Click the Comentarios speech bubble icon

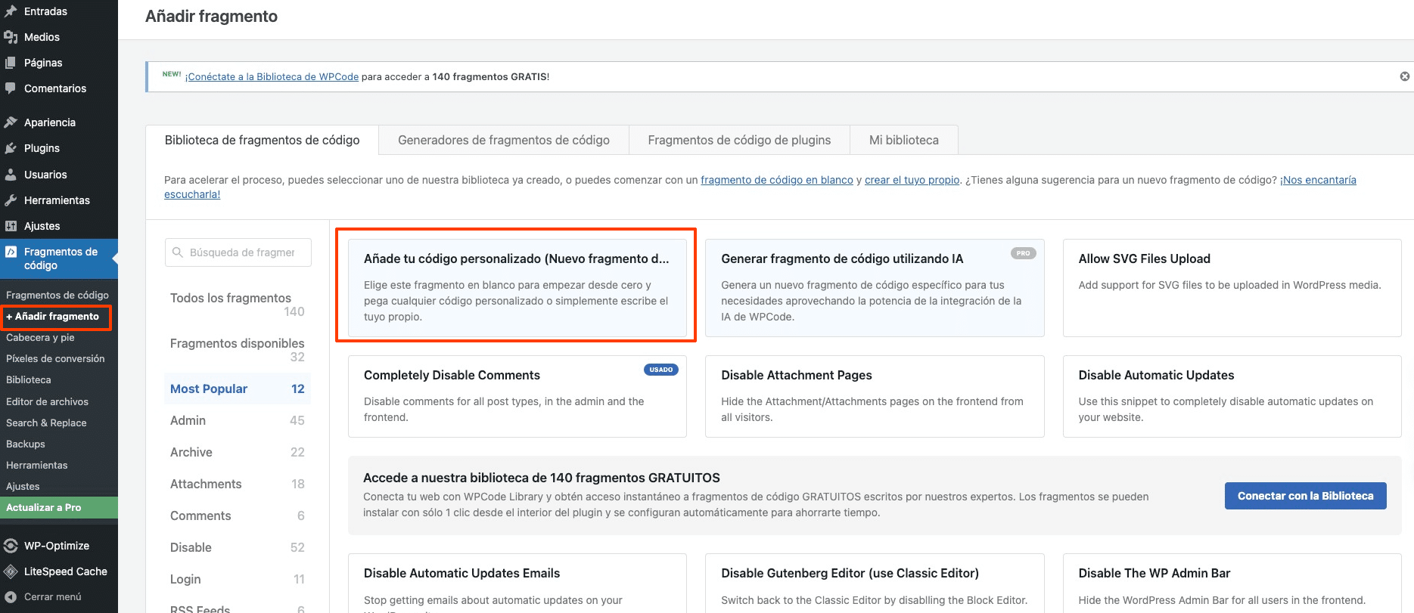pyautogui.click(x=11, y=88)
